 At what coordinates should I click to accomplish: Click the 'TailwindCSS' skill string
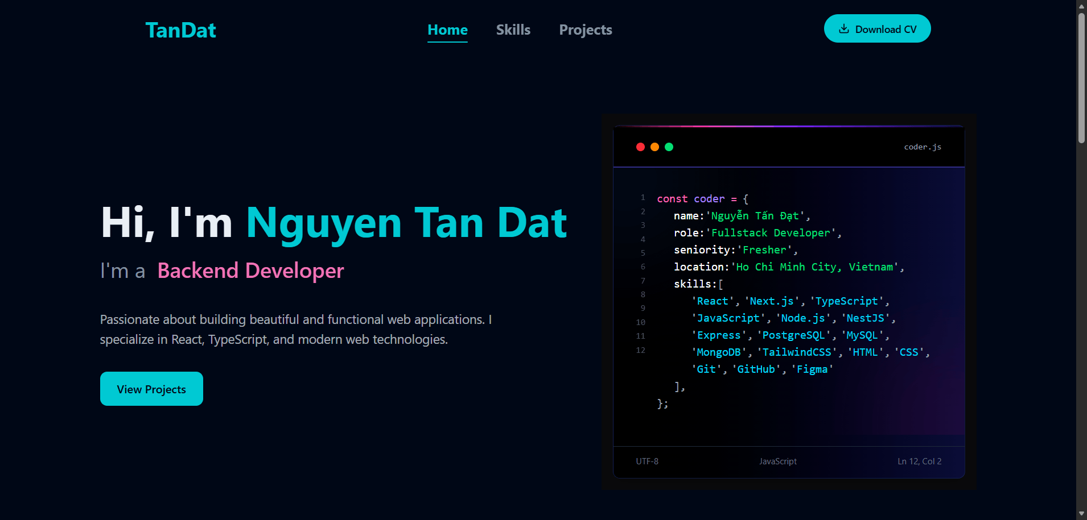[797, 352]
